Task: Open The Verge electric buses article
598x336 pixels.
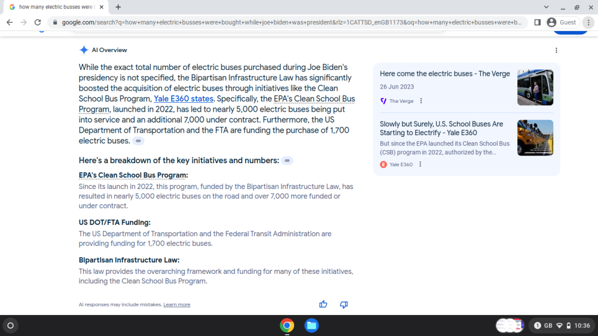Action: pos(445,74)
